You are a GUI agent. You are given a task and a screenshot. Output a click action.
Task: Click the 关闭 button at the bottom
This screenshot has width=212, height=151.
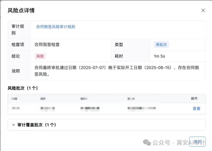tap(197, 141)
